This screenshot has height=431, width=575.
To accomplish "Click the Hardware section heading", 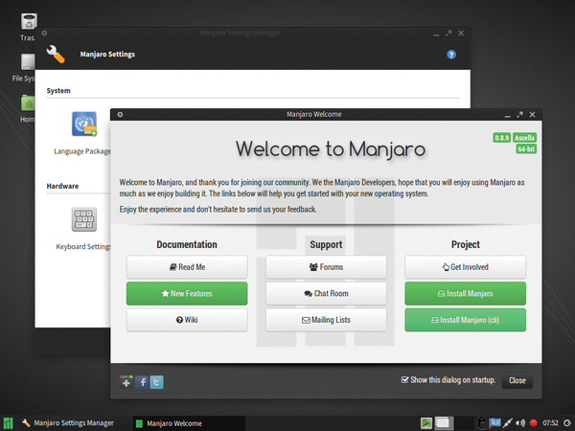I will click(x=62, y=186).
